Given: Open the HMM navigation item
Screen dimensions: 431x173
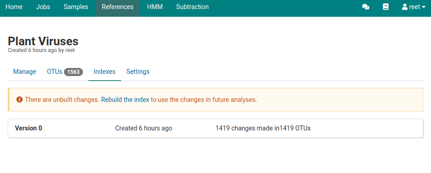Looking at the screenshot, I should click(x=155, y=7).
